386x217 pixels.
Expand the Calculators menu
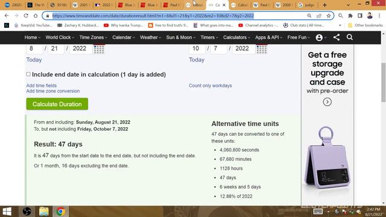pos(236,37)
